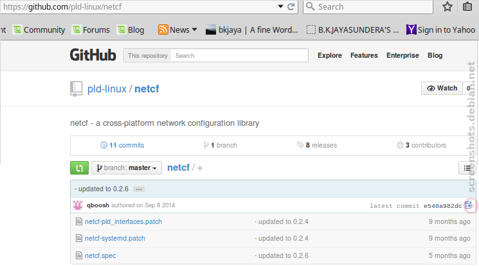Open the netcf repository title link

coord(147,89)
